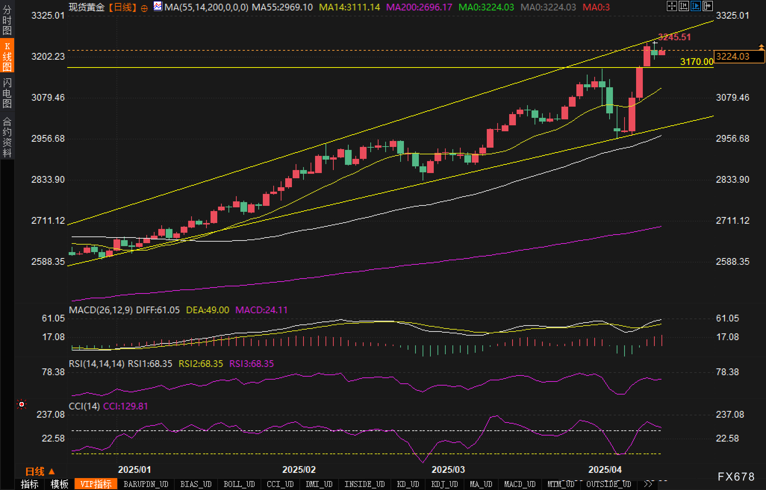This screenshot has height=490, width=766.
Task: Click the red sun marker icon
Action: (x=22, y=404)
